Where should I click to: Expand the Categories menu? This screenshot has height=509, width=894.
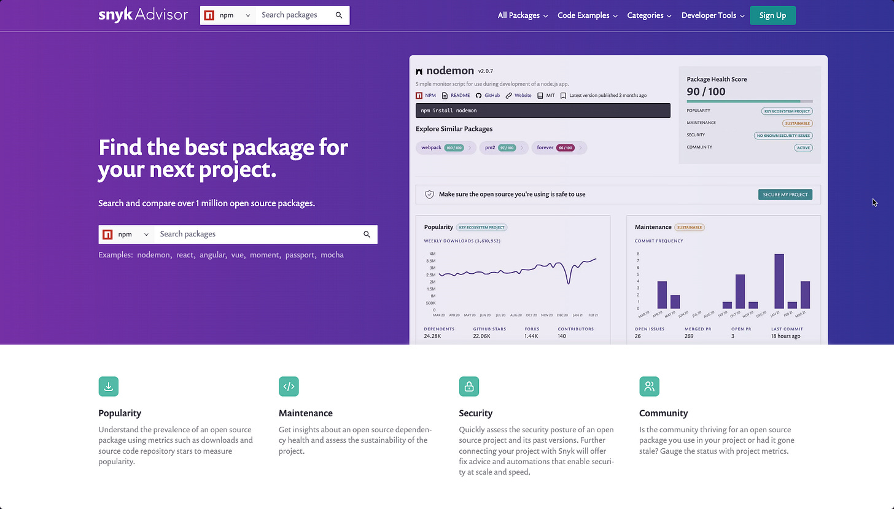(x=649, y=15)
